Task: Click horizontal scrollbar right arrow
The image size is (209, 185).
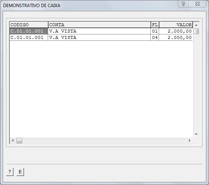Action: [190, 140]
